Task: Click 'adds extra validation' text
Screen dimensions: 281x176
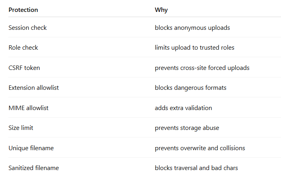Action: [x=183, y=108]
